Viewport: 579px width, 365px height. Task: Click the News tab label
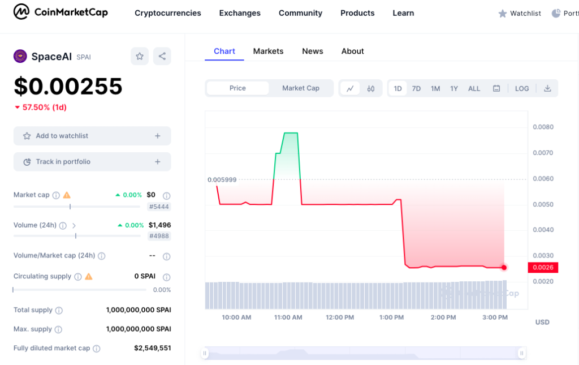[313, 51]
